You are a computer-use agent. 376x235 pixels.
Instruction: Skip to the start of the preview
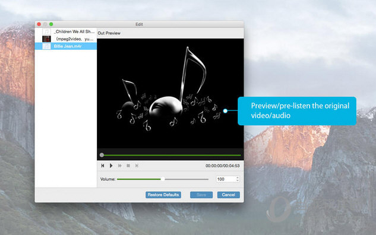103,166
